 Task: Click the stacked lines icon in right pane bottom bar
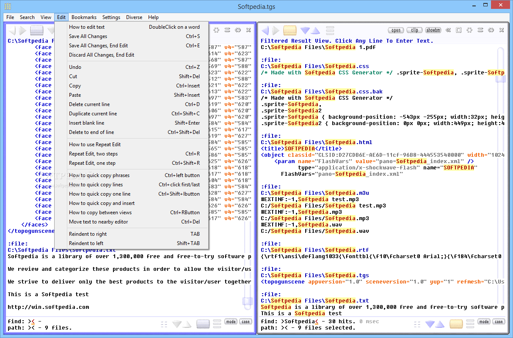[470, 324]
